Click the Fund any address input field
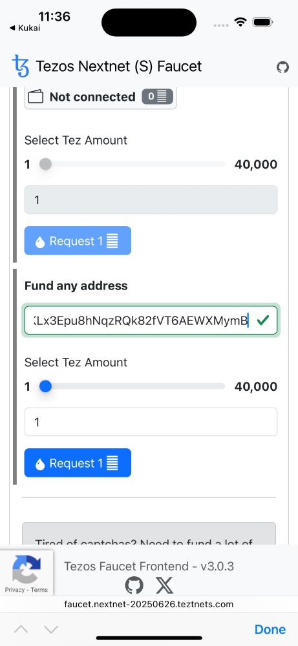 coord(151,320)
